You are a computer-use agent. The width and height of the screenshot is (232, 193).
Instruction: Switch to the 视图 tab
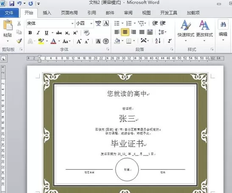coord(146,13)
